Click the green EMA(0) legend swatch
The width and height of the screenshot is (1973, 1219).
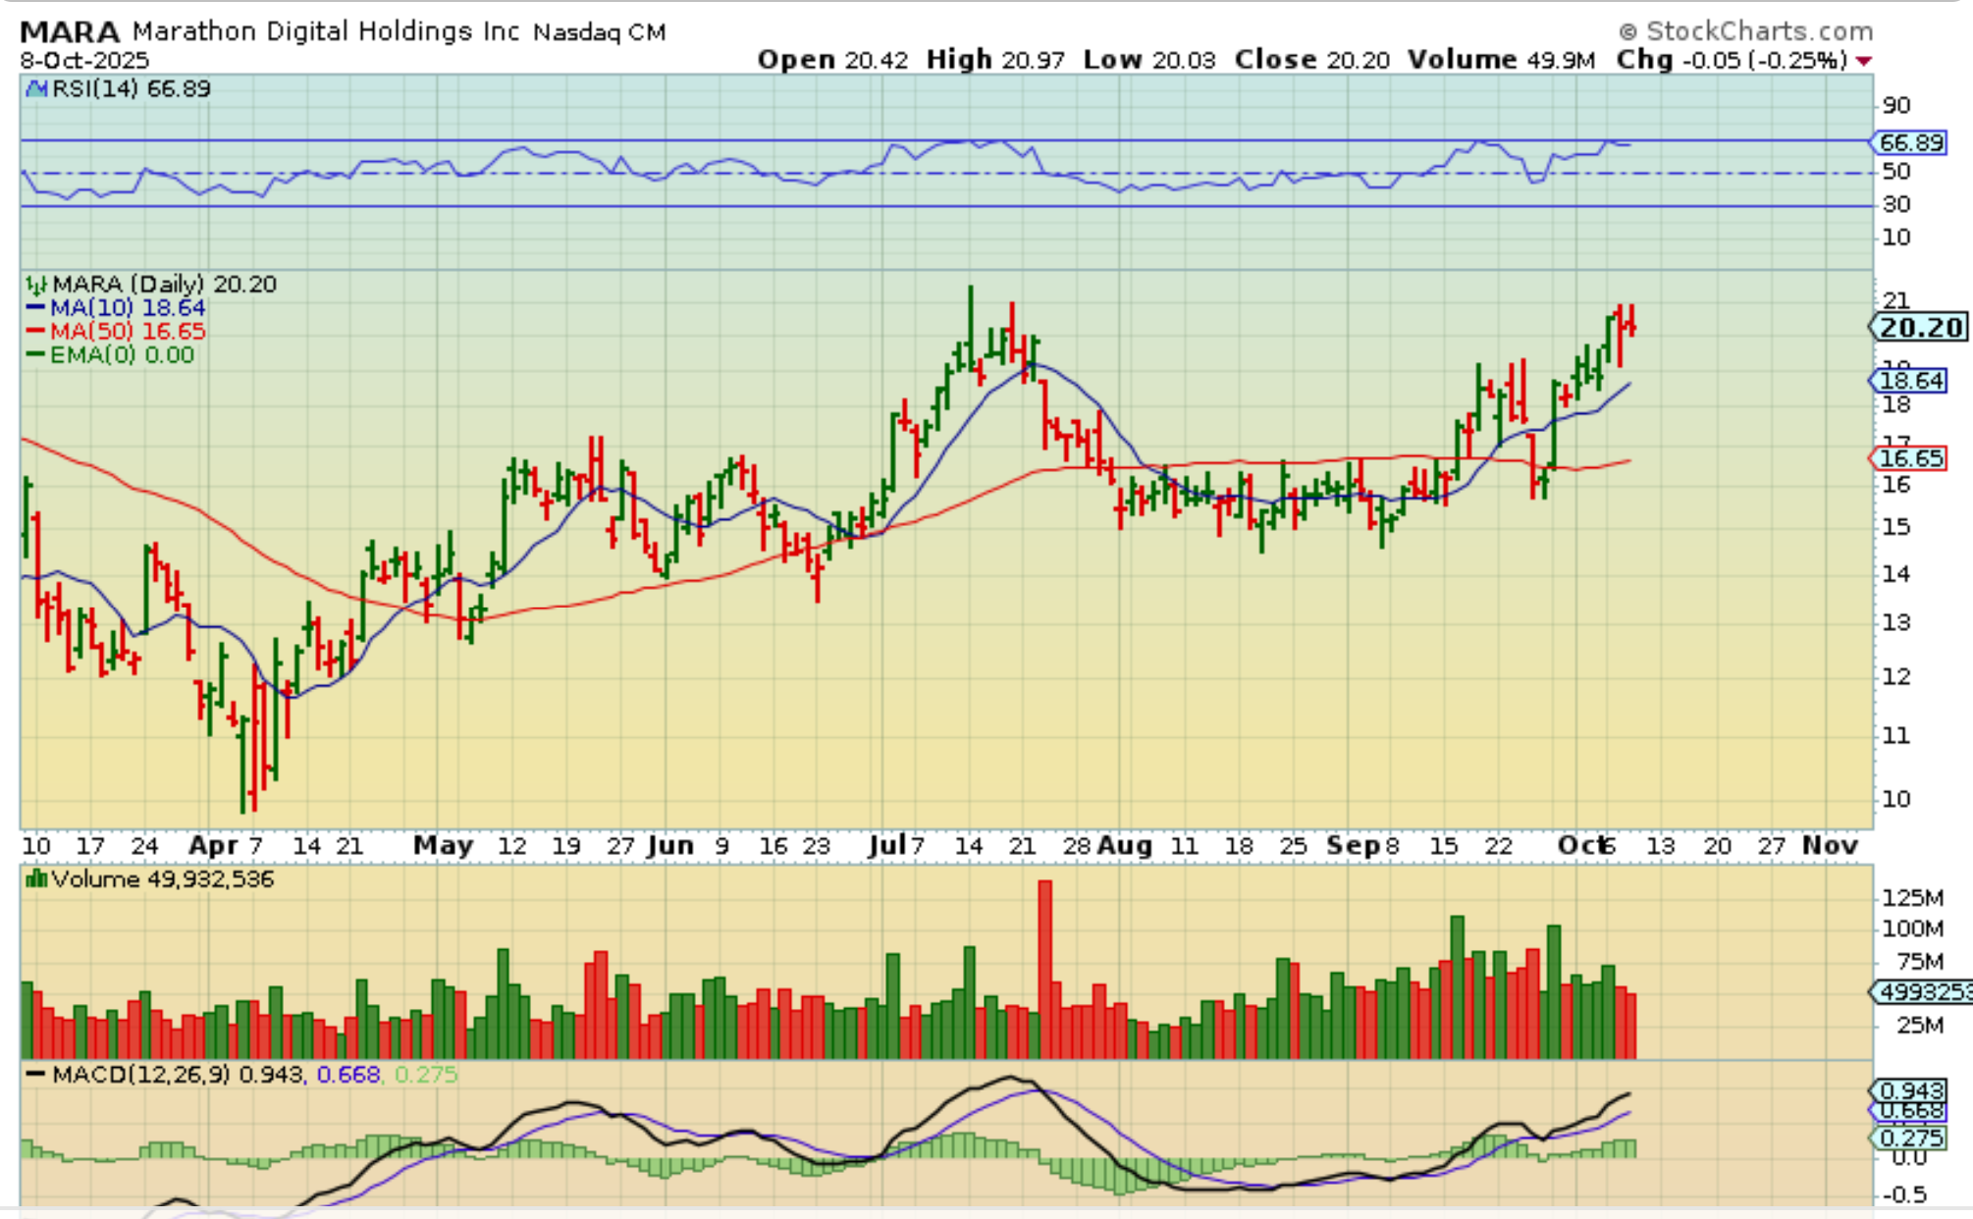(x=35, y=355)
